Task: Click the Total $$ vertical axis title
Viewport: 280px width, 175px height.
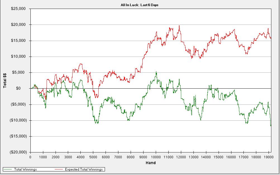Action: point(5,81)
